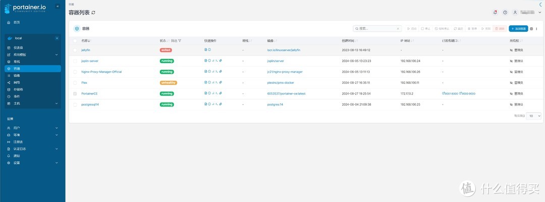
Task: Refresh the 容器列表 page via refresh icon
Action: (x=93, y=13)
